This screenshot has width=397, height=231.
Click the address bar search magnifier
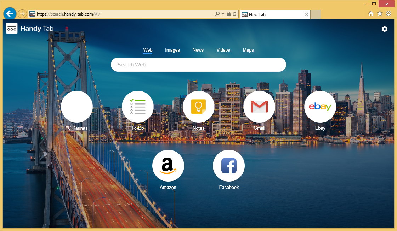click(217, 14)
